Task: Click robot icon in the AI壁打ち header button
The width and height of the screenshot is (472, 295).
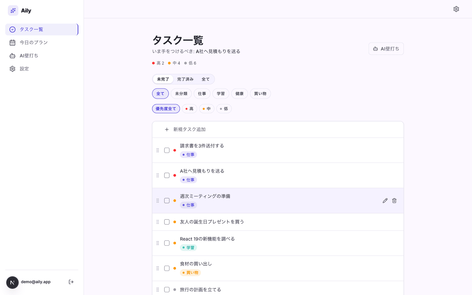Action: [x=376, y=49]
